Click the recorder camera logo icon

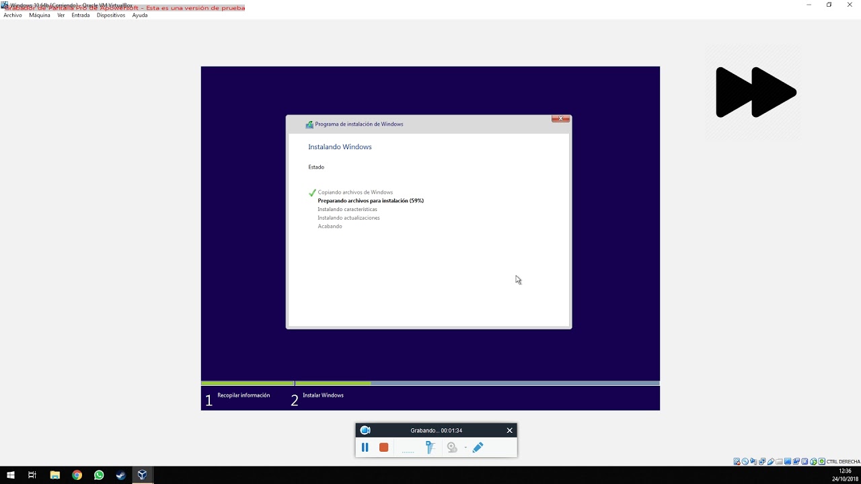[x=365, y=430]
